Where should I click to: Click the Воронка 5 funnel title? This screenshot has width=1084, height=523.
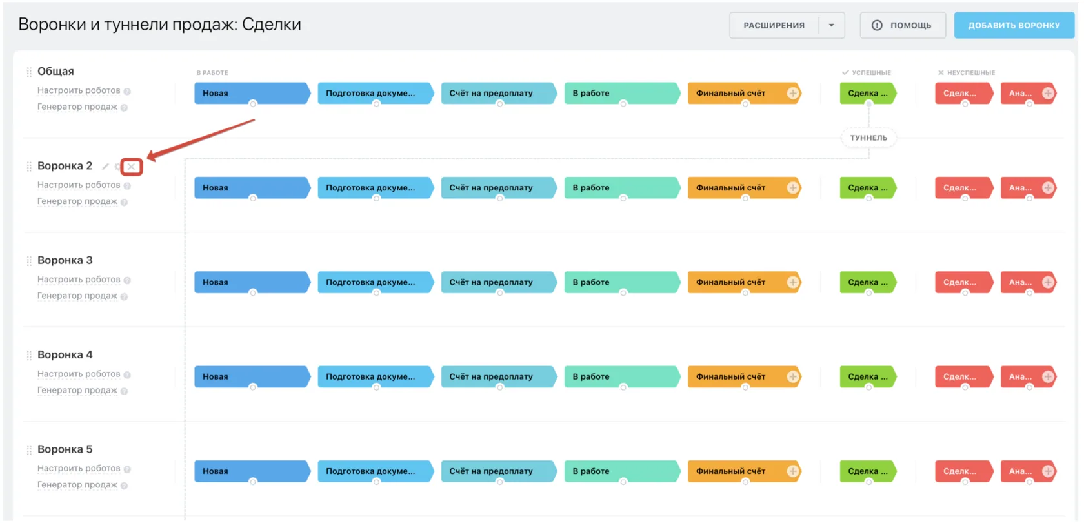[65, 449]
